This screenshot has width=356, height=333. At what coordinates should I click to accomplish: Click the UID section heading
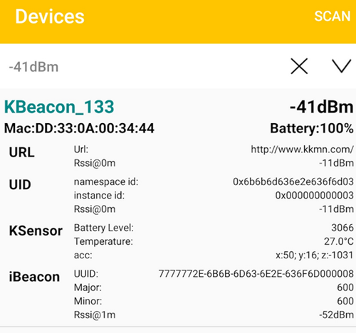[20, 184]
